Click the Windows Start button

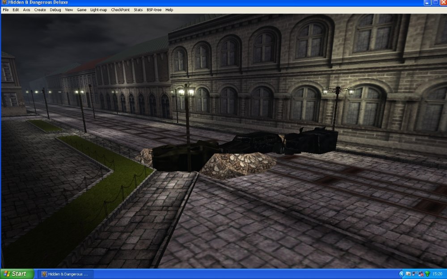(17, 274)
